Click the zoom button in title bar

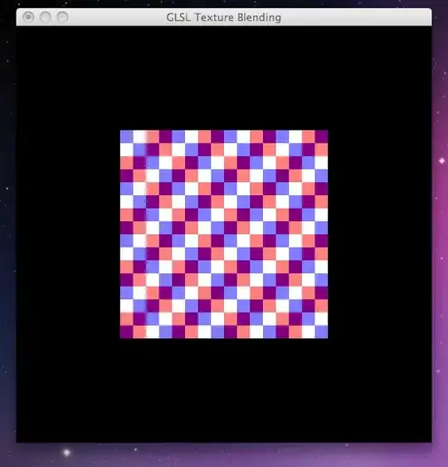point(63,17)
